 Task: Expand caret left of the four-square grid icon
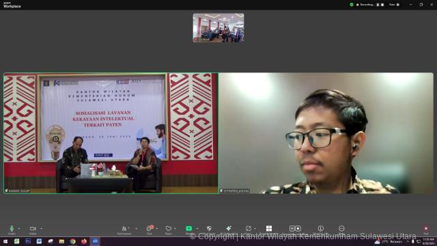pos(255,229)
